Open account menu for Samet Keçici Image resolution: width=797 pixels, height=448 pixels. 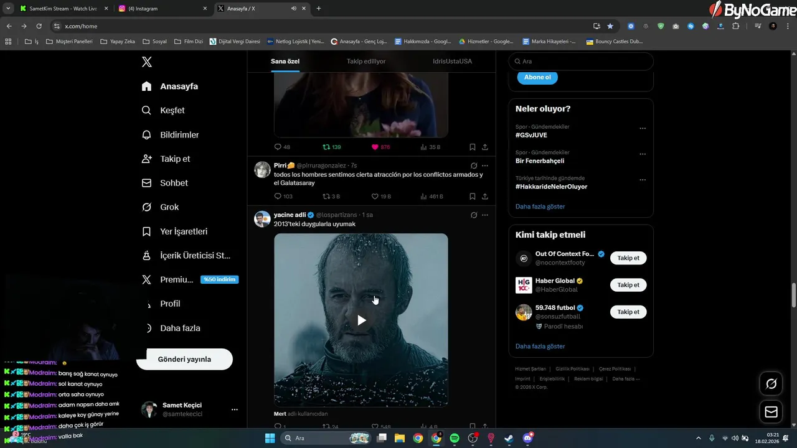[189, 409]
